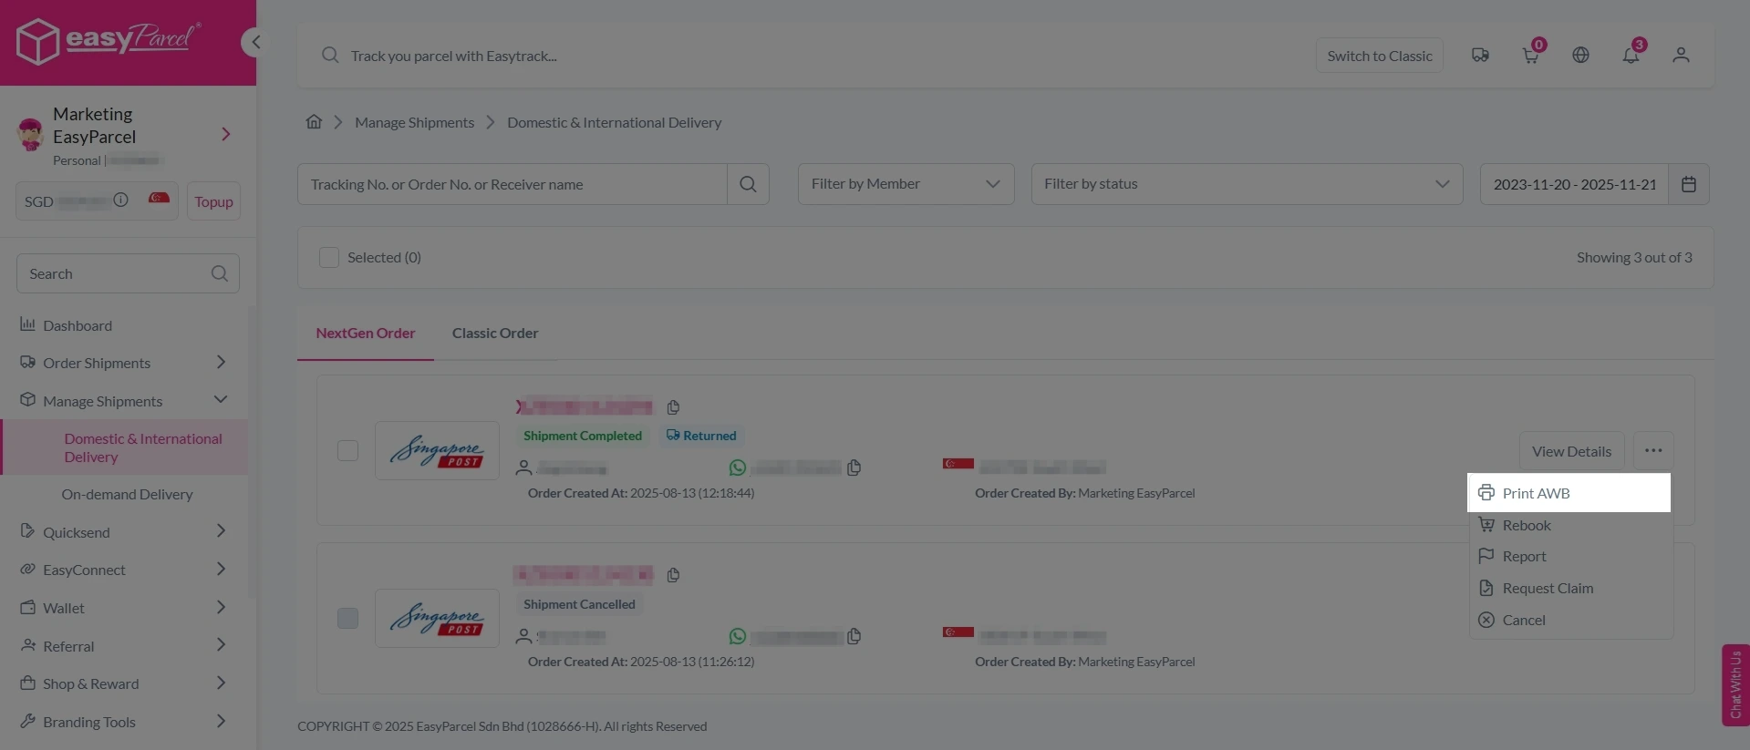Open the date range calendar icon
The image size is (1750, 750).
[x=1688, y=184]
